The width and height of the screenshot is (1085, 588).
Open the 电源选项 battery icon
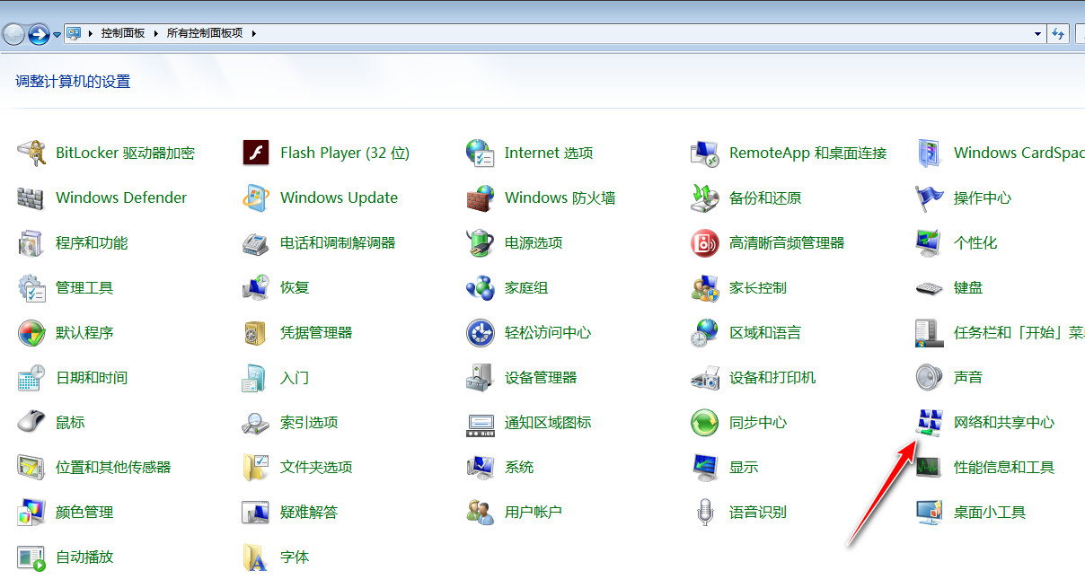[x=481, y=243]
